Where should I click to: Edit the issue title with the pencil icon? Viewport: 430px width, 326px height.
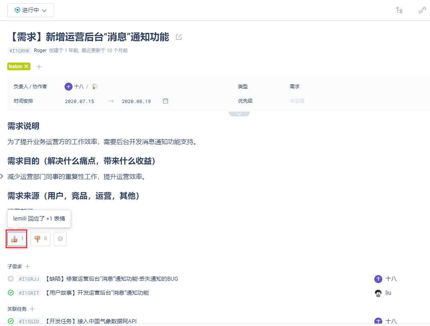(x=178, y=36)
